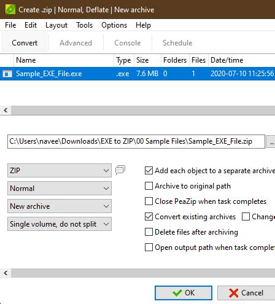The width and height of the screenshot is (275, 304).
Task: Switch to the Schedule tab
Action: tap(177, 43)
